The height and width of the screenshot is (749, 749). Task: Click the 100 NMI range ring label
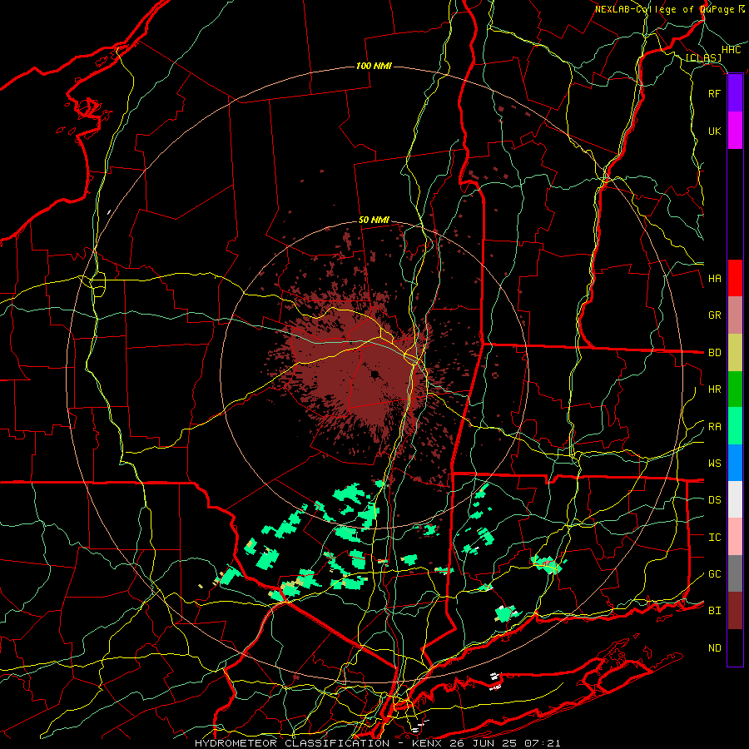coord(374,66)
